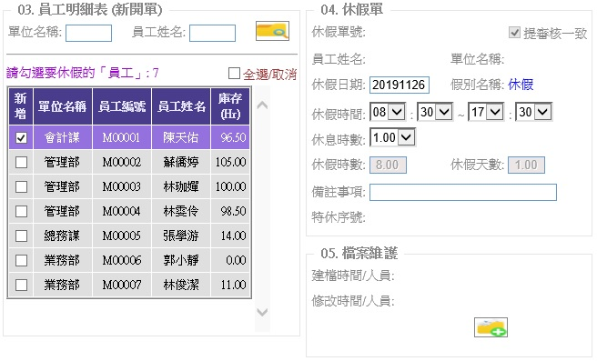Expand the 休息時數 dropdown showing 1.00
The image size is (597, 361).
392,137
